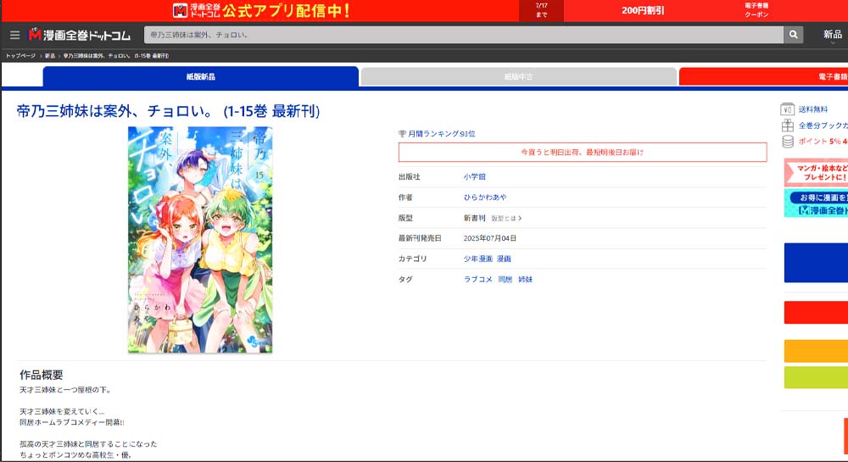Select the 紙版中古 tab
This screenshot has width=848, height=462.
click(518, 77)
